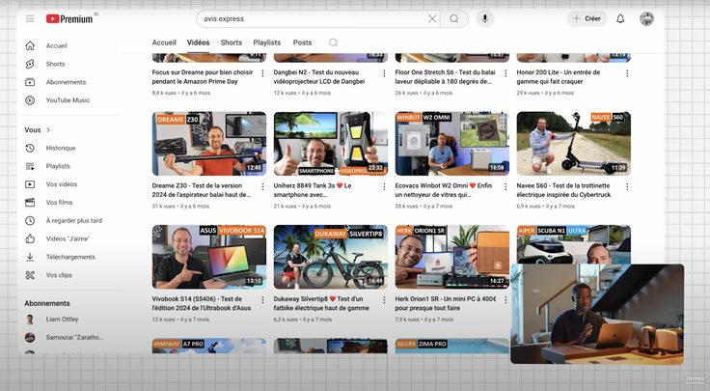Switch to the Playlists tab
Viewport: 710px width, 391px height.
click(x=267, y=42)
